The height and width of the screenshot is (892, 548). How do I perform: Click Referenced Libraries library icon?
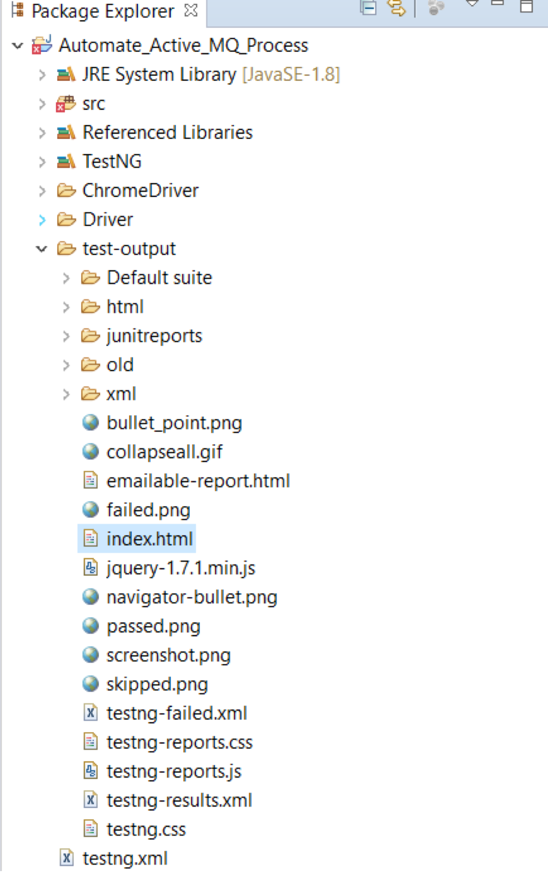[x=66, y=132]
